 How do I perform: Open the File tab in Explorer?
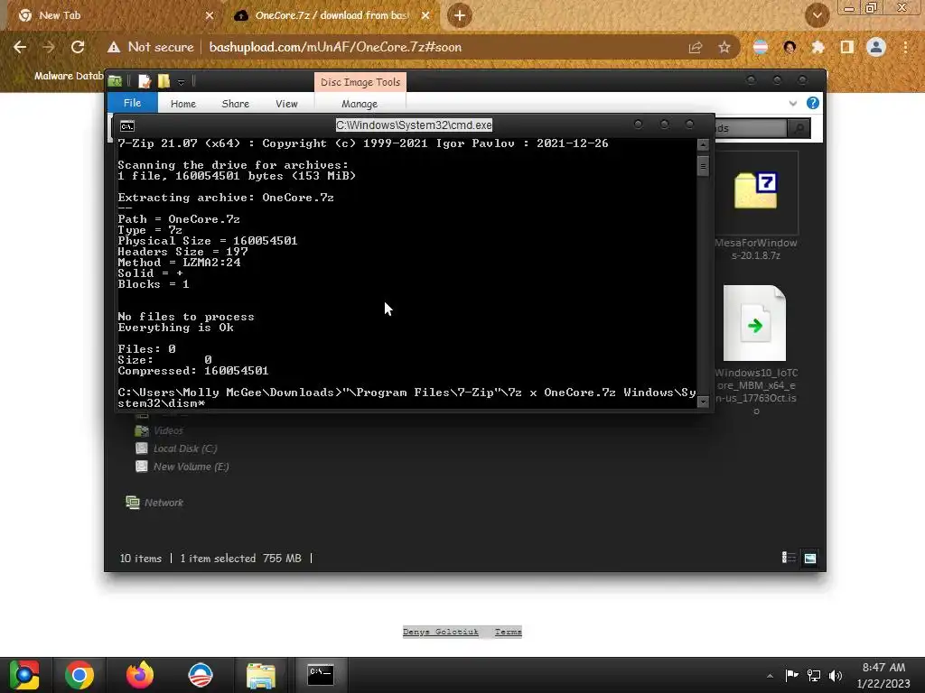click(132, 103)
